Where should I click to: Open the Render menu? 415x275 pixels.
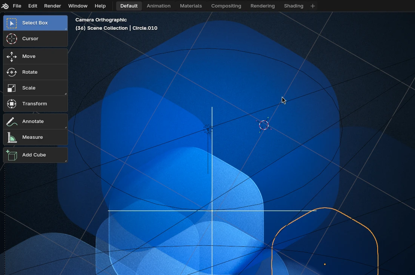point(52,6)
